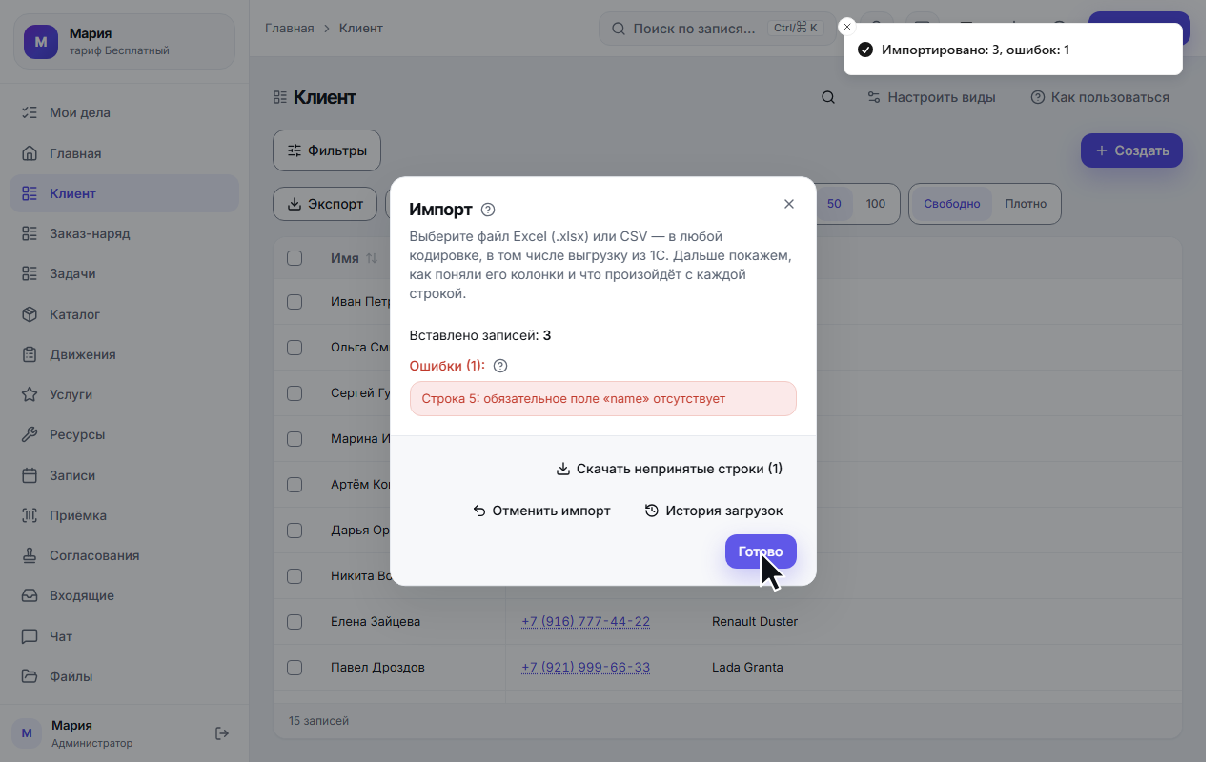The height and width of the screenshot is (762, 1220).
Task: Click the help icon next to Импорт title
Action: pyautogui.click(x=488, y=210)
